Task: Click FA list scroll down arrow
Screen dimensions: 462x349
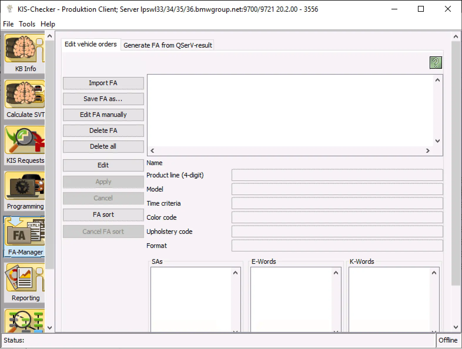Action: tap(438, 141)
